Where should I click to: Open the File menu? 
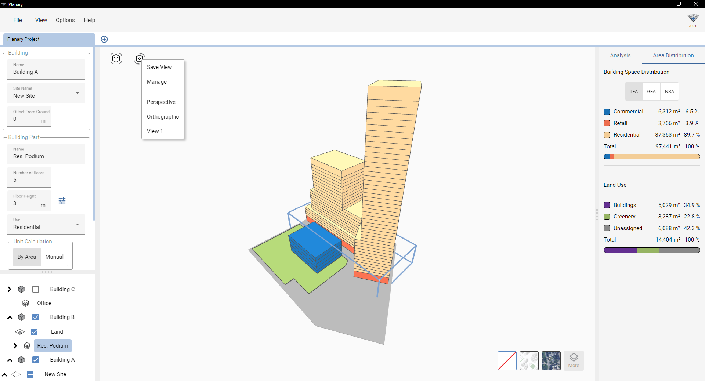(18, 20)
